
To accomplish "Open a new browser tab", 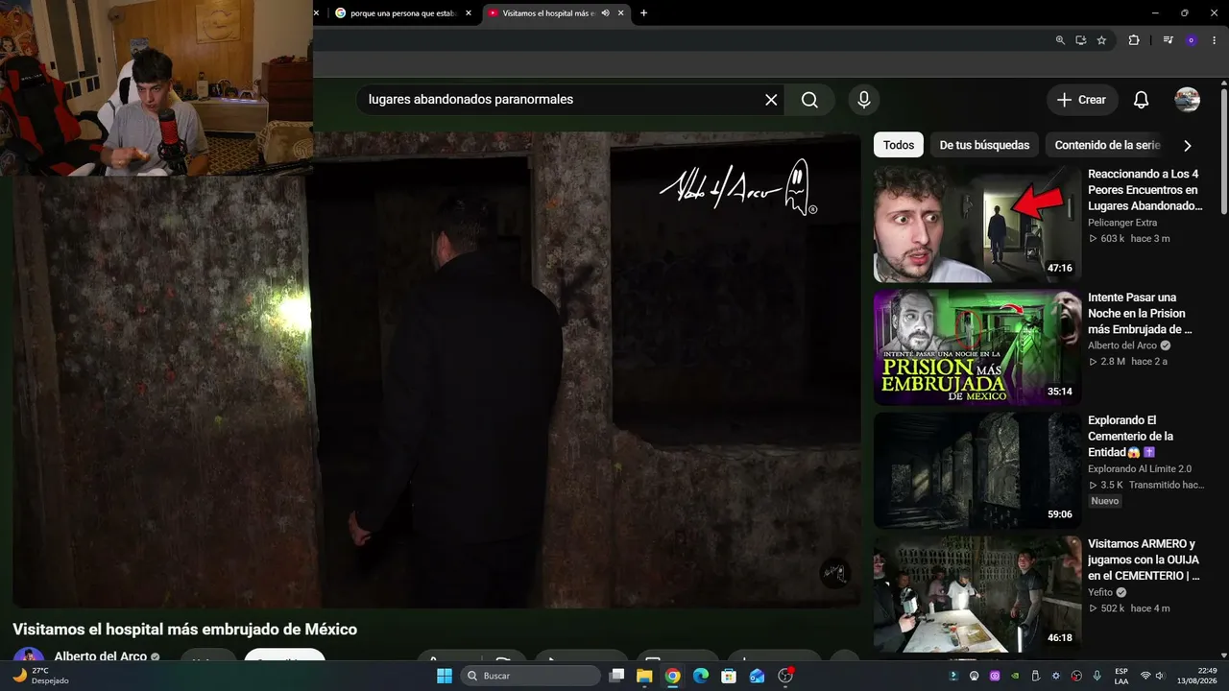I will [643, 12].
